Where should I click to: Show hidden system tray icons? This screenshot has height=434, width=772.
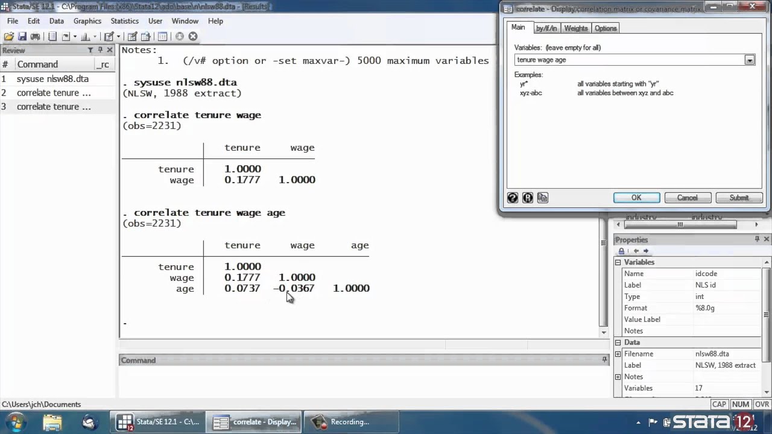[x=639, y=422]
